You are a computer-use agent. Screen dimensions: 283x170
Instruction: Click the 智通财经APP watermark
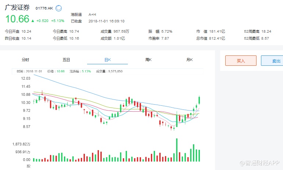[x=259, y=162]
